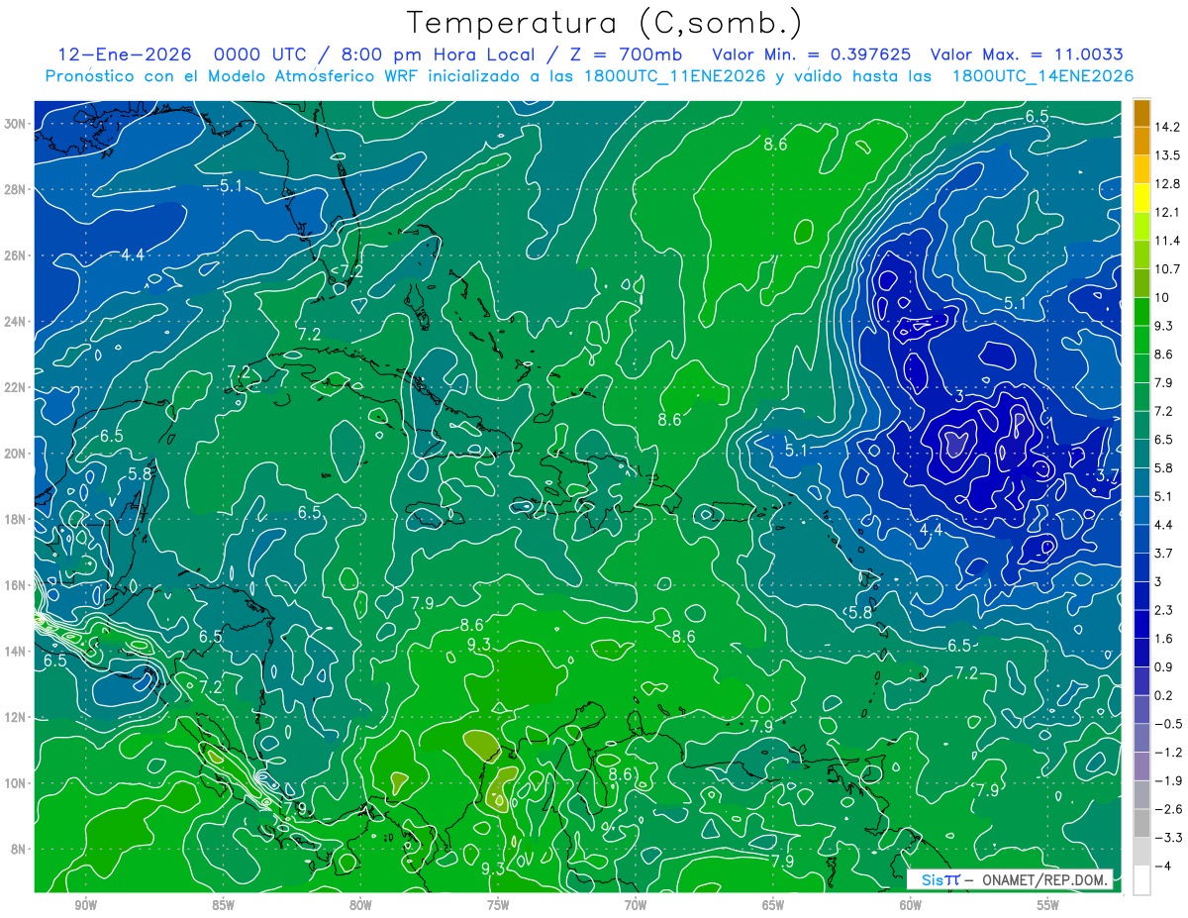Click the longitude label "85W"

point(223,905)
